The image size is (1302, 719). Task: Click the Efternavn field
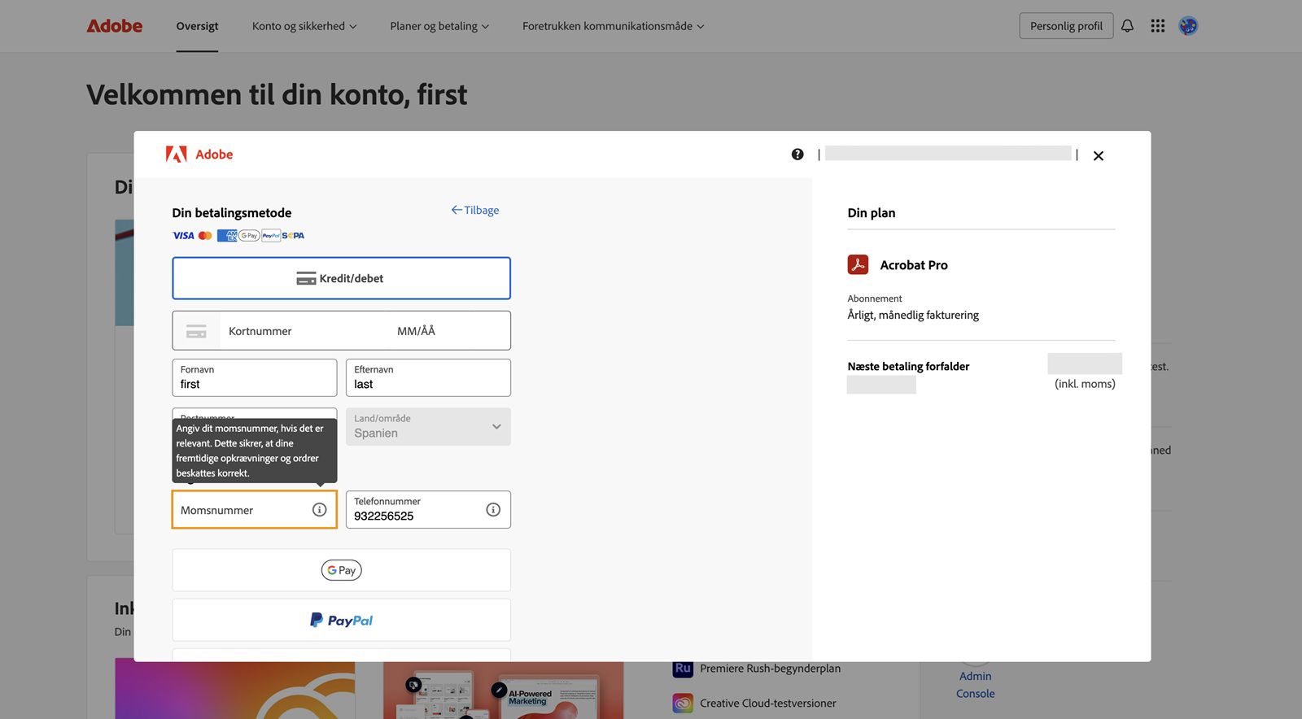(428, 377)
